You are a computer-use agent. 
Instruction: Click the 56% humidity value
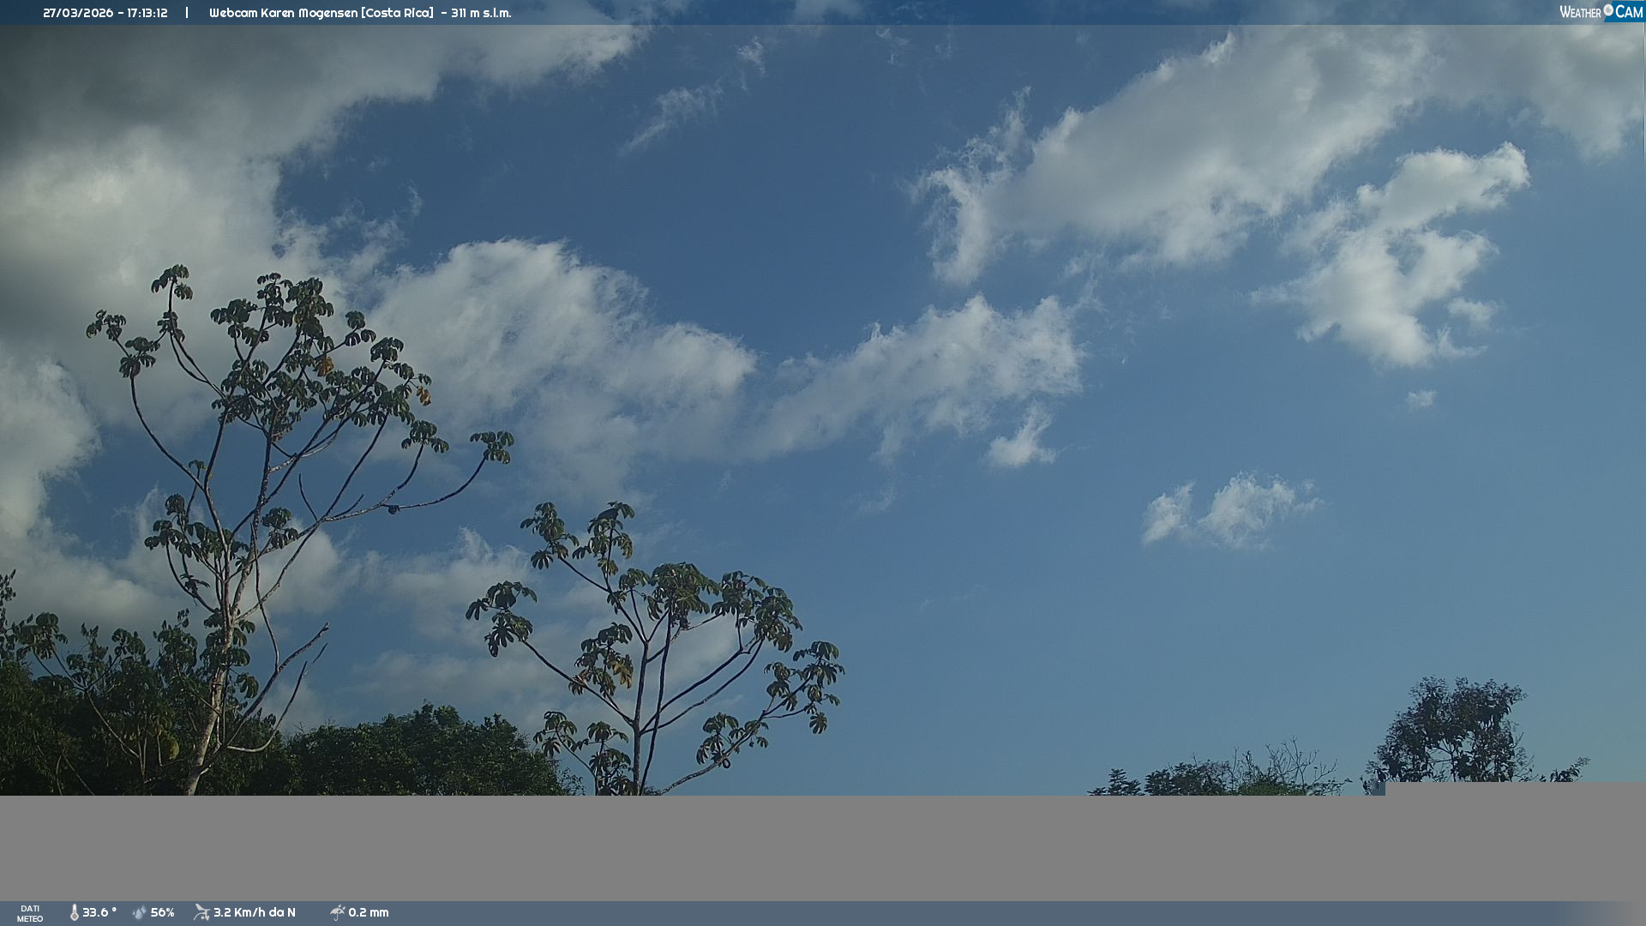(x=162, y=912)
